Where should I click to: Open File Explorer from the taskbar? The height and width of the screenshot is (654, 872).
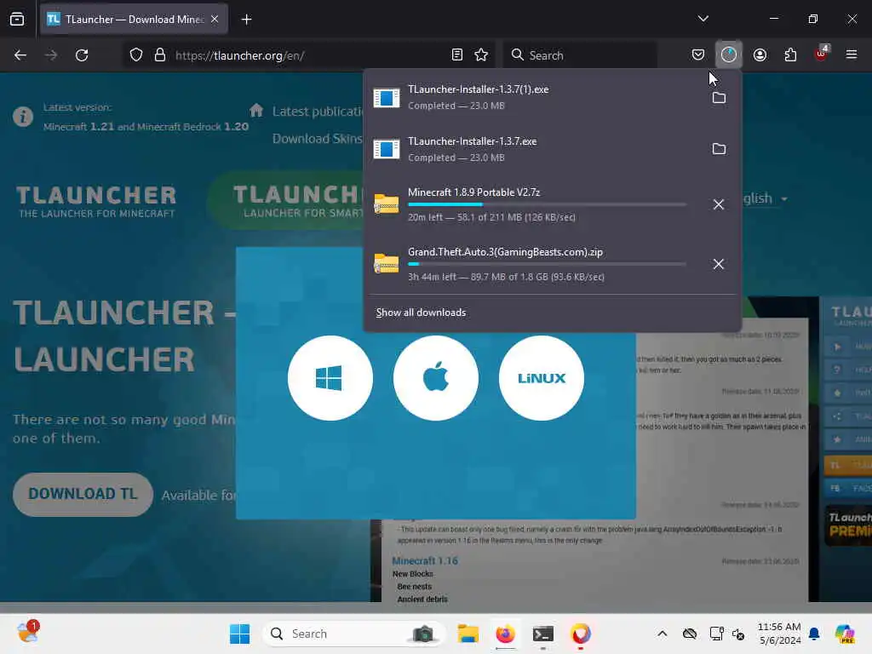coord(468,634)
